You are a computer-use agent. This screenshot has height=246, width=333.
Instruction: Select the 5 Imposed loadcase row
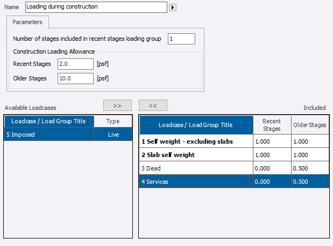tap(49, 135)
